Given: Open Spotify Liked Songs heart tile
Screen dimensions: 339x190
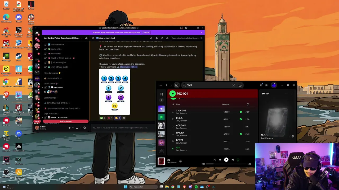Looking at the screenshot, I should pos(161,108).
